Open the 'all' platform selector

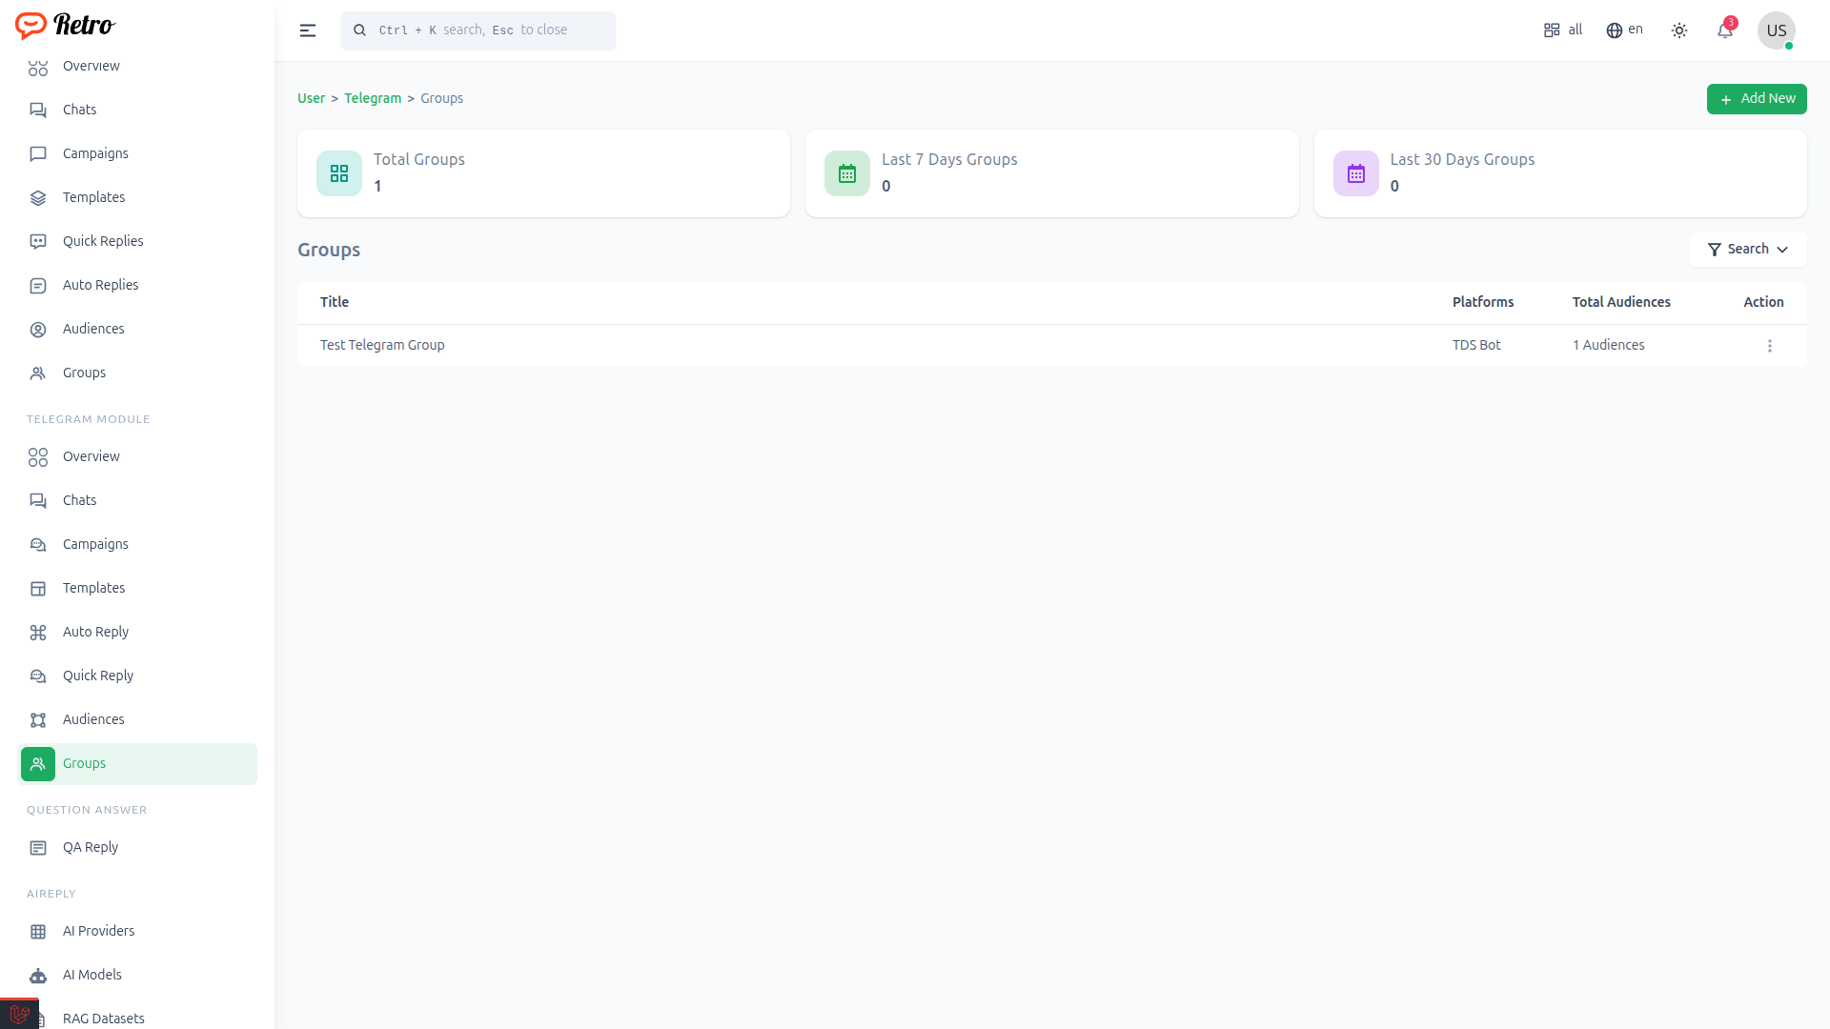[1563, 30]
